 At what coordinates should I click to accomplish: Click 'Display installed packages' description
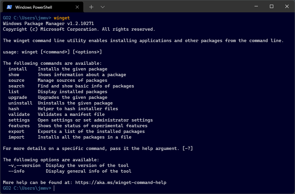(73, 91)
